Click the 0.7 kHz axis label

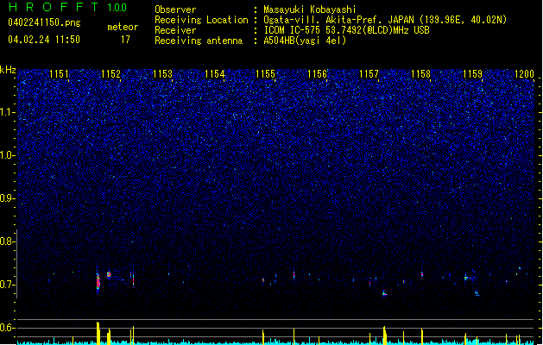point(8,285)
